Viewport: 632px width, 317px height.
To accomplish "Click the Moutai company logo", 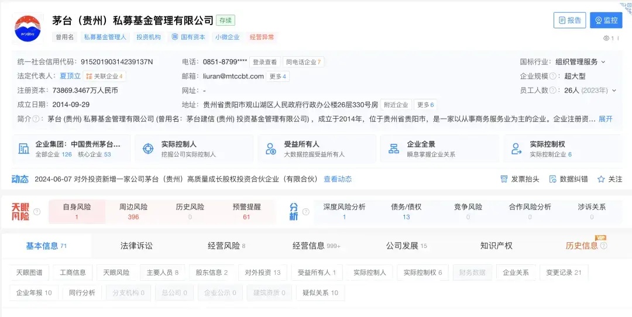I will point(28,28).
